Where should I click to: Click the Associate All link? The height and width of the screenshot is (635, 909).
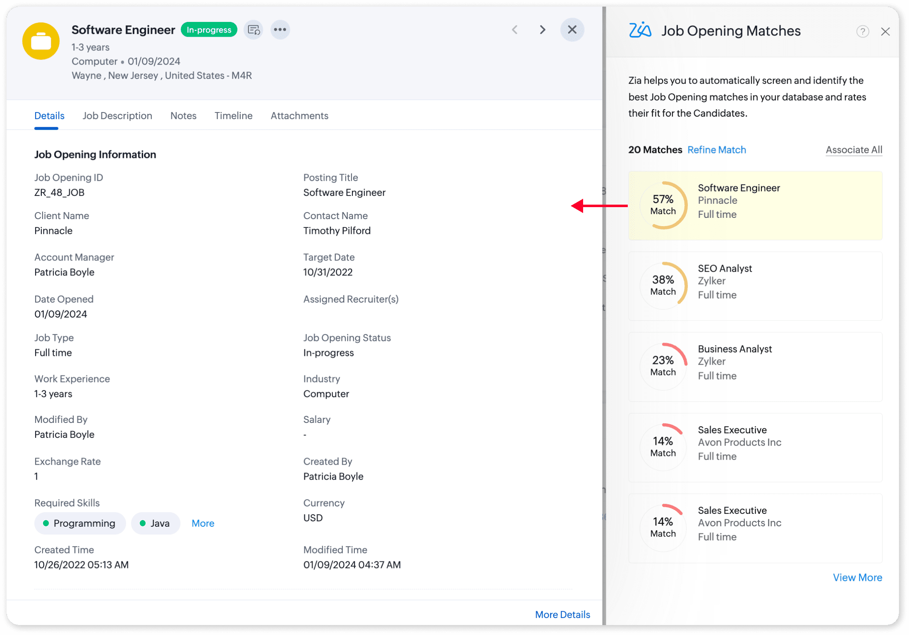pos(854,150)
